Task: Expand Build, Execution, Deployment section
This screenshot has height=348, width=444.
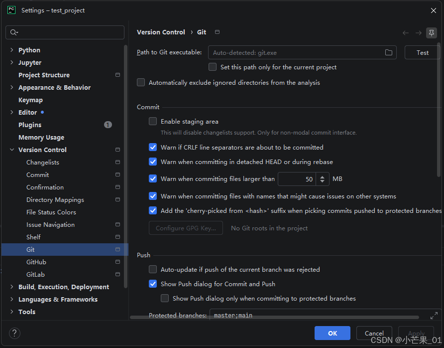Action: pos(11,287)
